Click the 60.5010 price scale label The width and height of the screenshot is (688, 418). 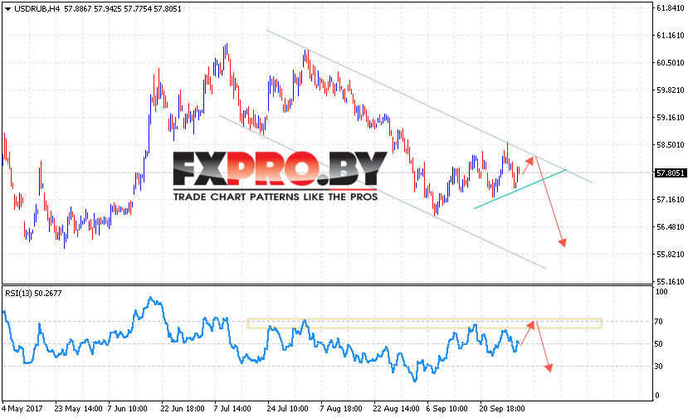(670, 63)
